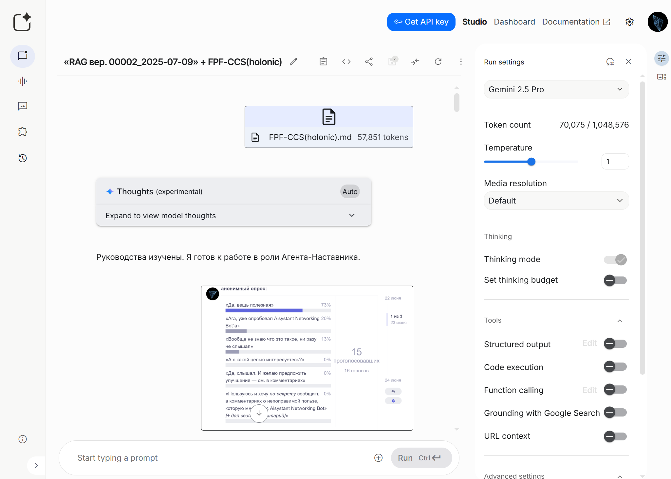Click the system instructions clipboard icon
The width and height of the screenshot is (671, 479).
click(x=323, y=62)
